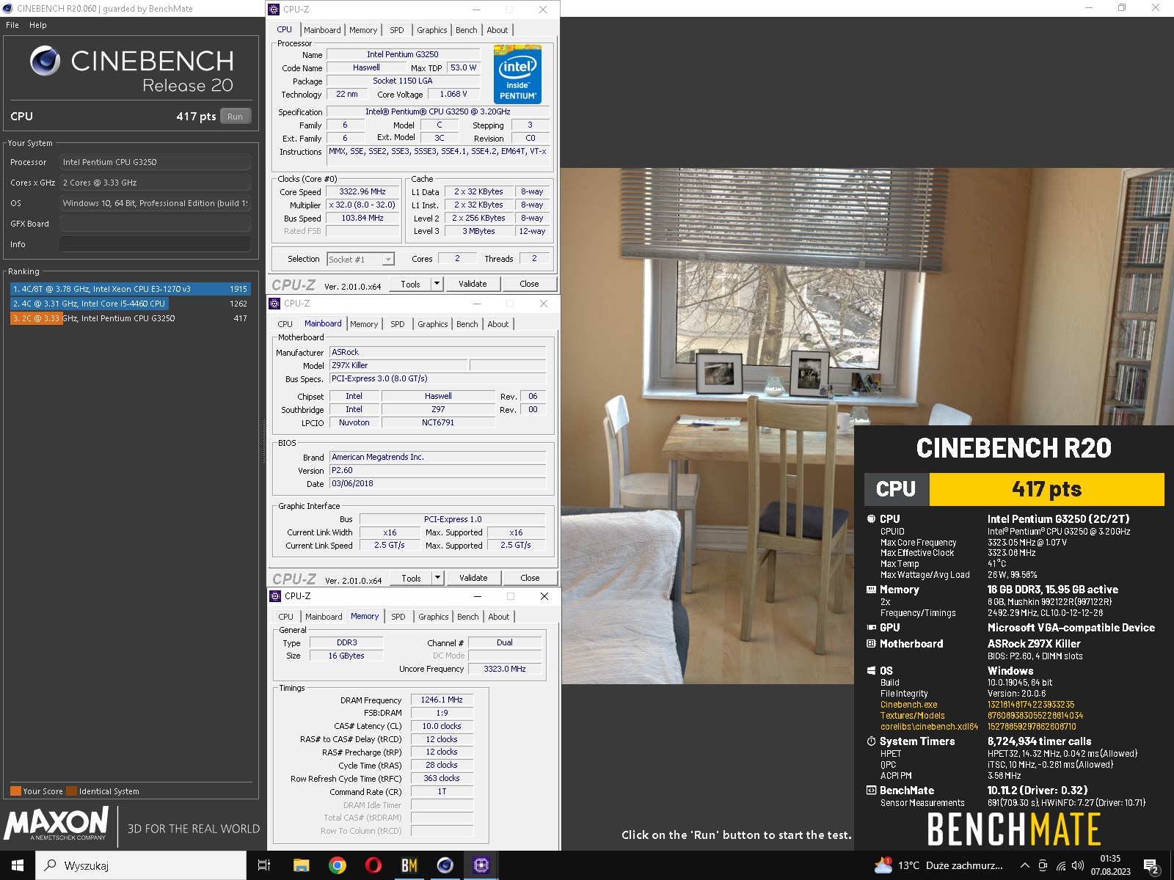Click the Intel Pentium CPU G3250 processor field
1174x880 pixels.
pyautogui.click(x=155, y=162)
